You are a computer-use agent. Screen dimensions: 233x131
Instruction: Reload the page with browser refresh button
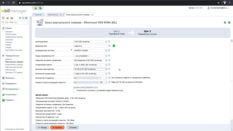13,3
